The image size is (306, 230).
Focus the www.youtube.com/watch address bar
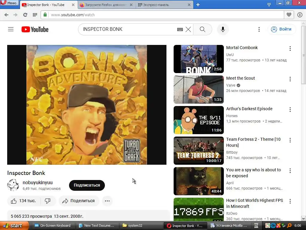point(162,15)
